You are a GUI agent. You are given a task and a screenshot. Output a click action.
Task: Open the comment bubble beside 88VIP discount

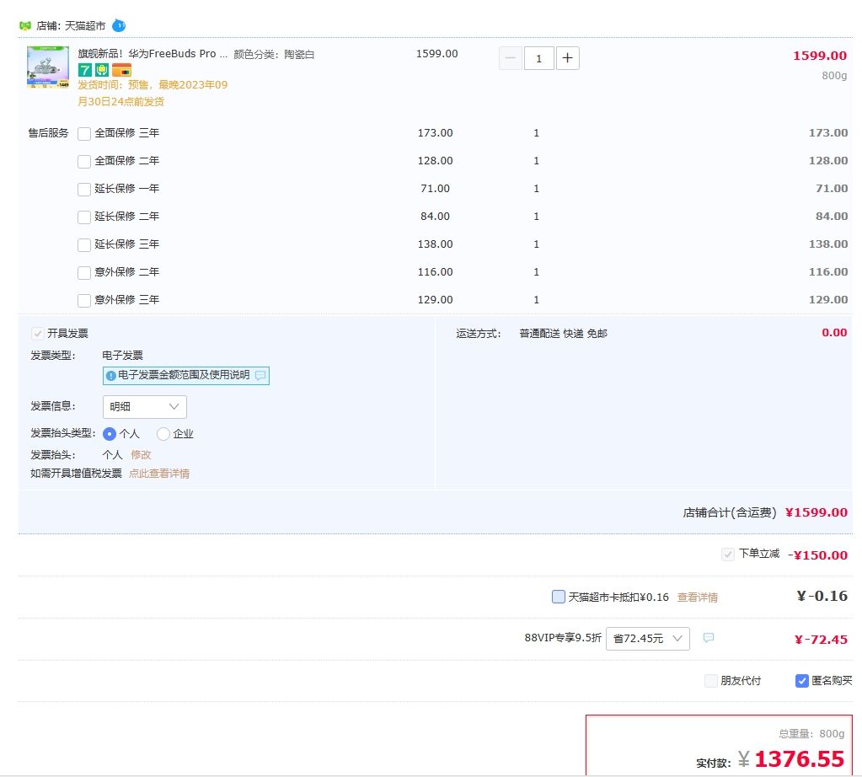(709, 638)
